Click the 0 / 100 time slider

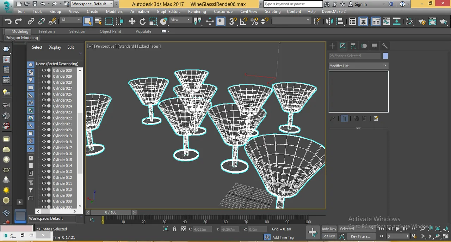tap(111, 212)
